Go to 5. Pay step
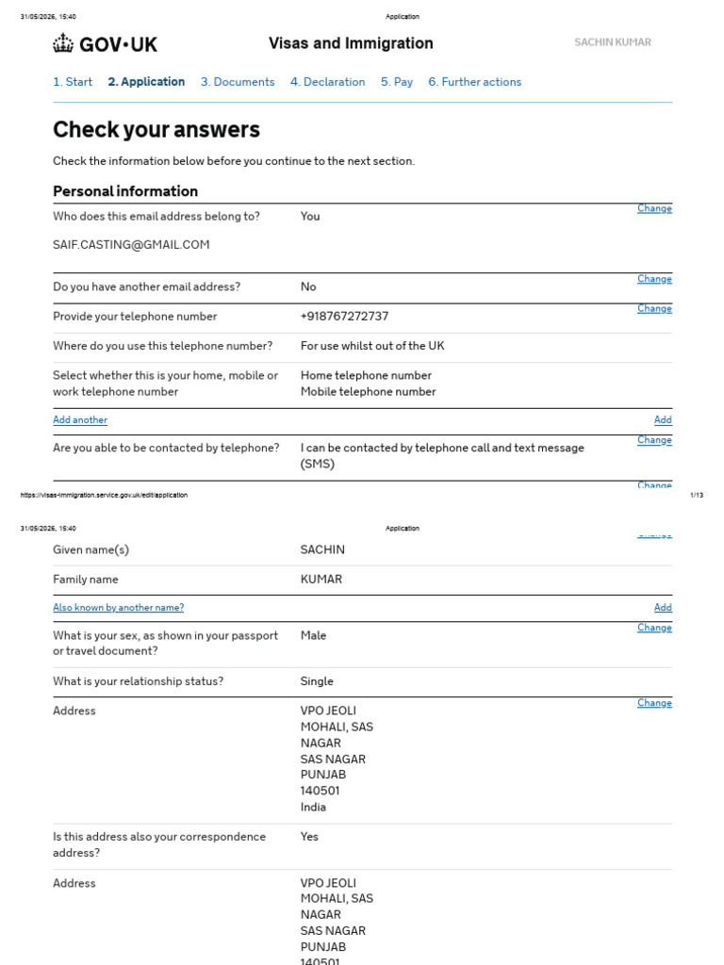 [397, 82]
